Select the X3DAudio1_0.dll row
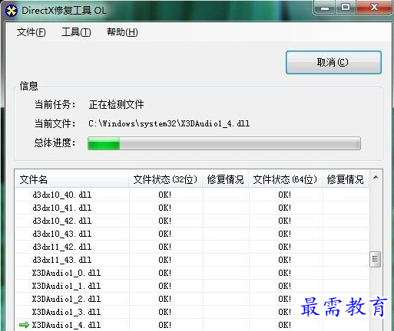The image size is (394, 331). point(192,273)
